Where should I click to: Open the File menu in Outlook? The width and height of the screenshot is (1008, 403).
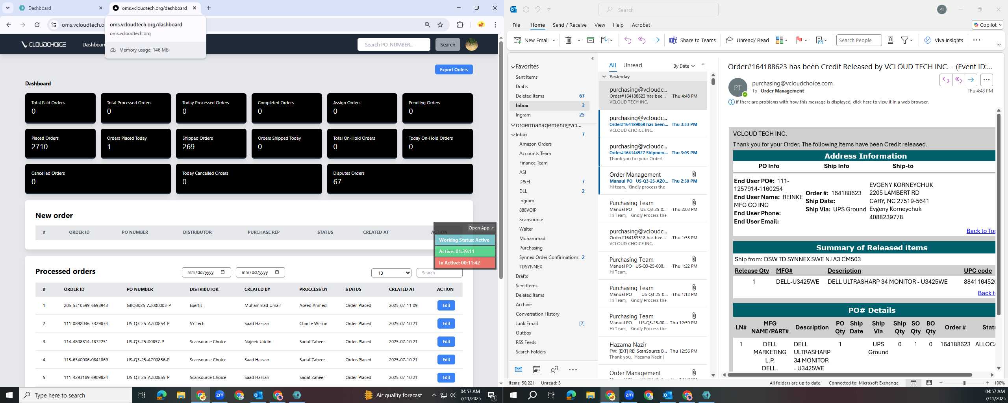coord(516,25)
